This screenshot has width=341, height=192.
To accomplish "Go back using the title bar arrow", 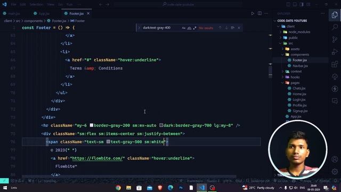I will tap(101, 4).
